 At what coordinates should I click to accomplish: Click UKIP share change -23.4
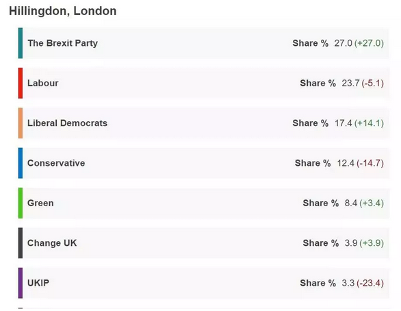(x=370, y=283)
